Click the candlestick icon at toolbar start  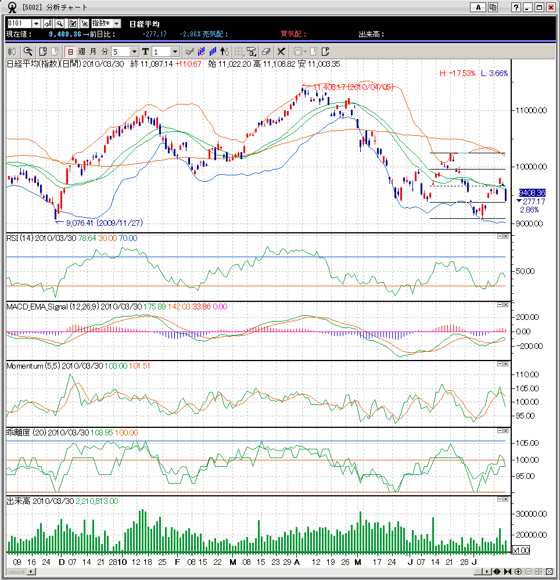12,51
